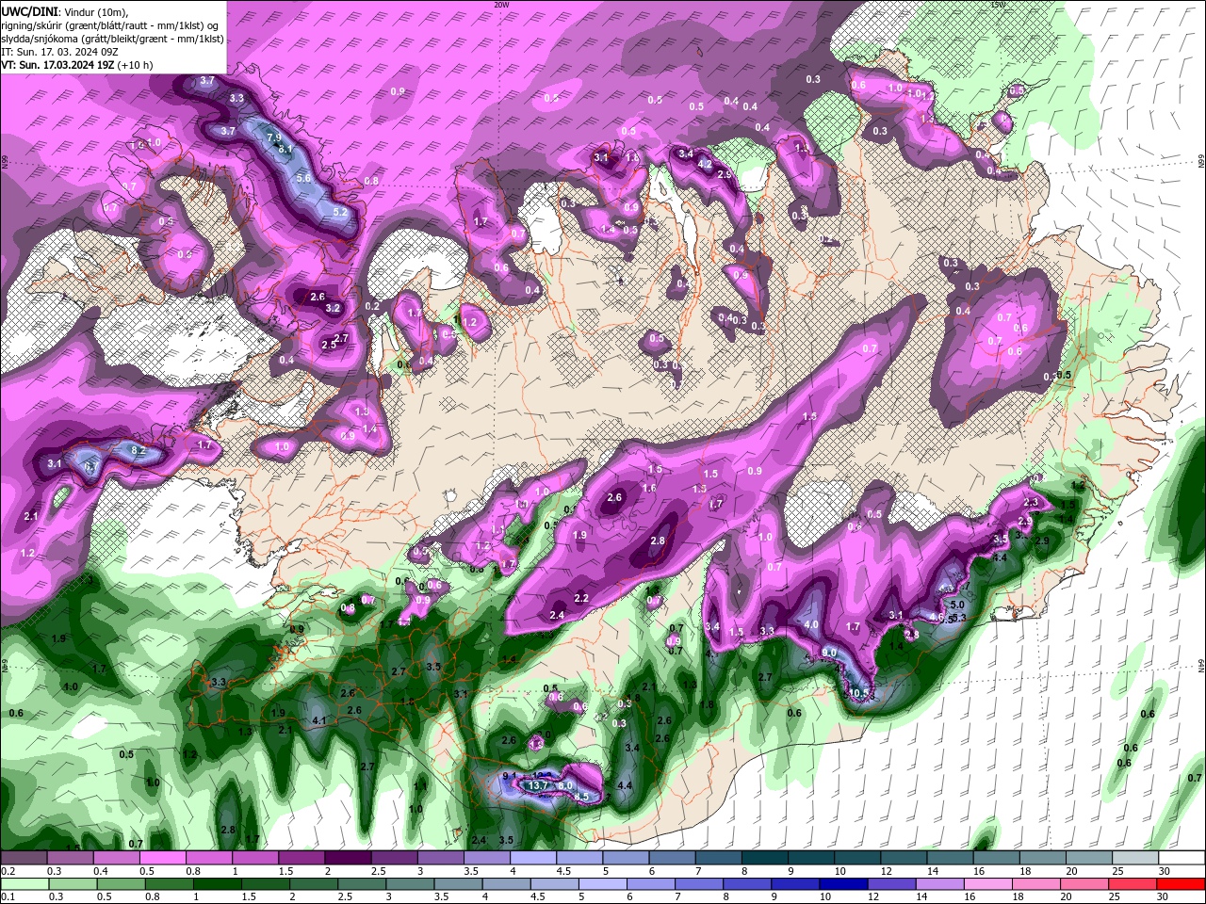Click the 15W longitude label
Image resolution: width=1206 pixels, height=904 pixels.
(x=998, y=5)
